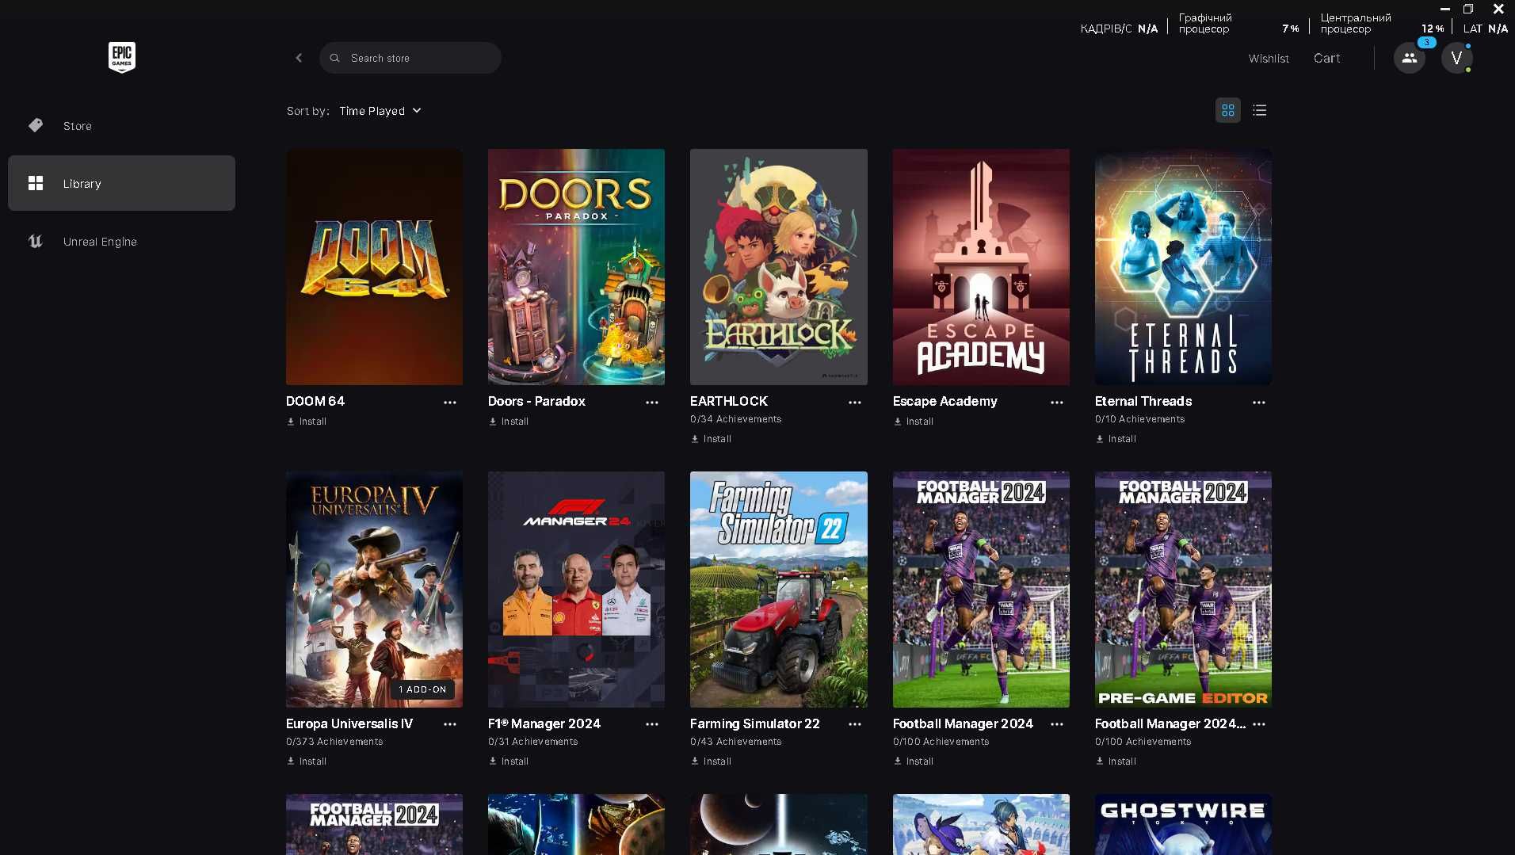Open the Cart link
Image resolution: width=1515 pixels, height=855 pixels.
(1326, 58)
